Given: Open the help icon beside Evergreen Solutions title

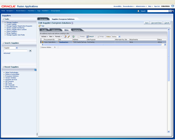Looking at the screenshot, I should (x=72, y=23).
